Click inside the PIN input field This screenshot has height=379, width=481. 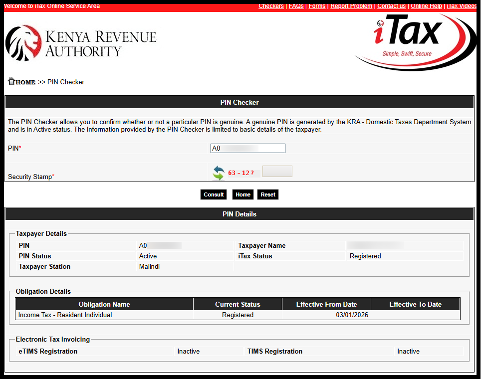pos(247,148)
